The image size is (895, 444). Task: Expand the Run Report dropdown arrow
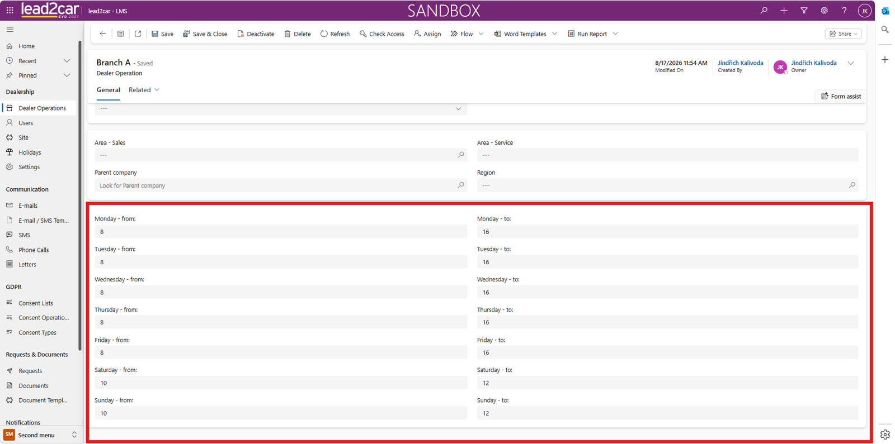click(615, 34)
